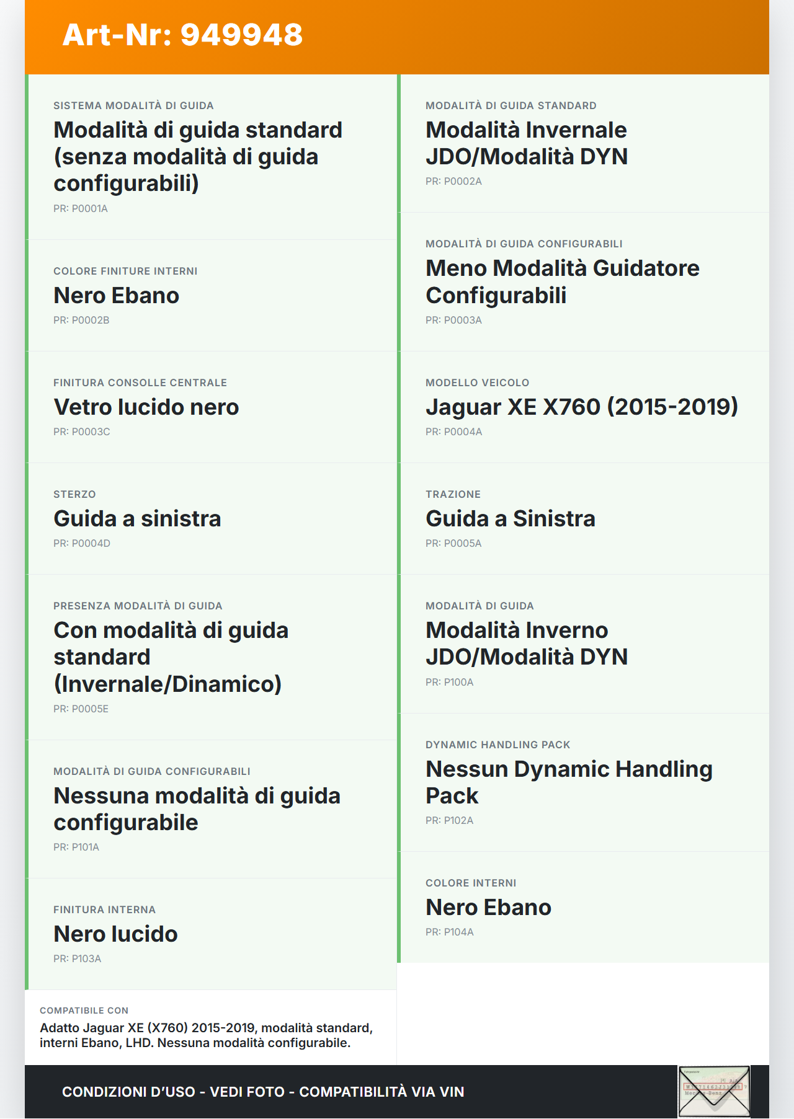Click the PR: P0004A code under Jaguar XE
Image resolution: width=794 pixels, height=1119 pixels.
pyautogui.click(x=453, y=432)
